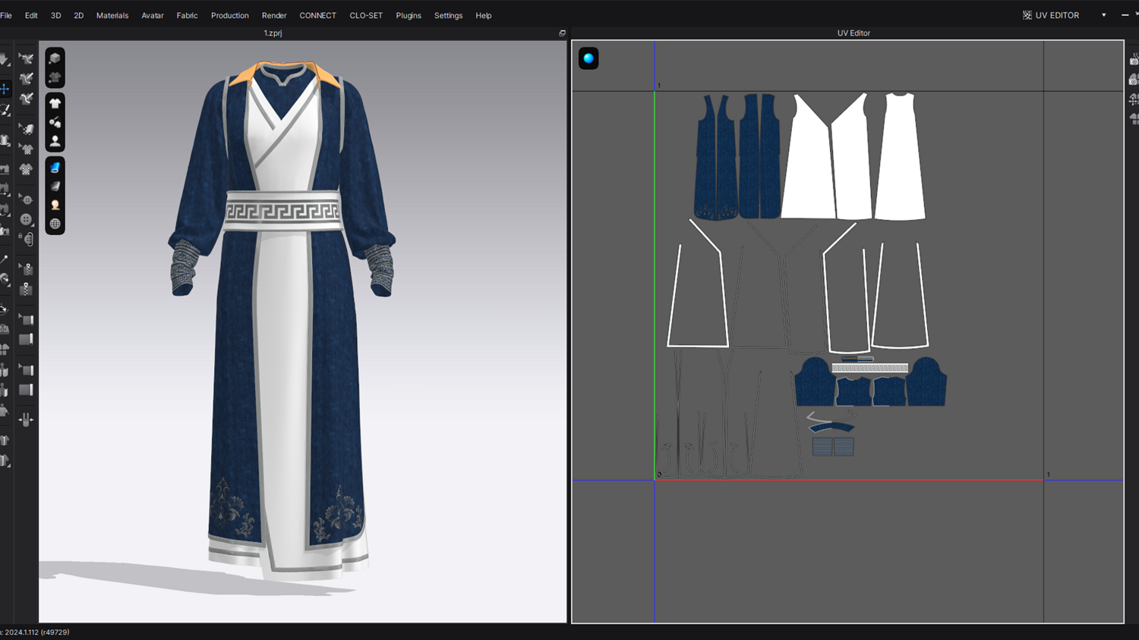The height and width of the screenshot is (640, 1139).
Task: Click the move-arrows icon beside UV Editor
Action: tap(1134, 99)
